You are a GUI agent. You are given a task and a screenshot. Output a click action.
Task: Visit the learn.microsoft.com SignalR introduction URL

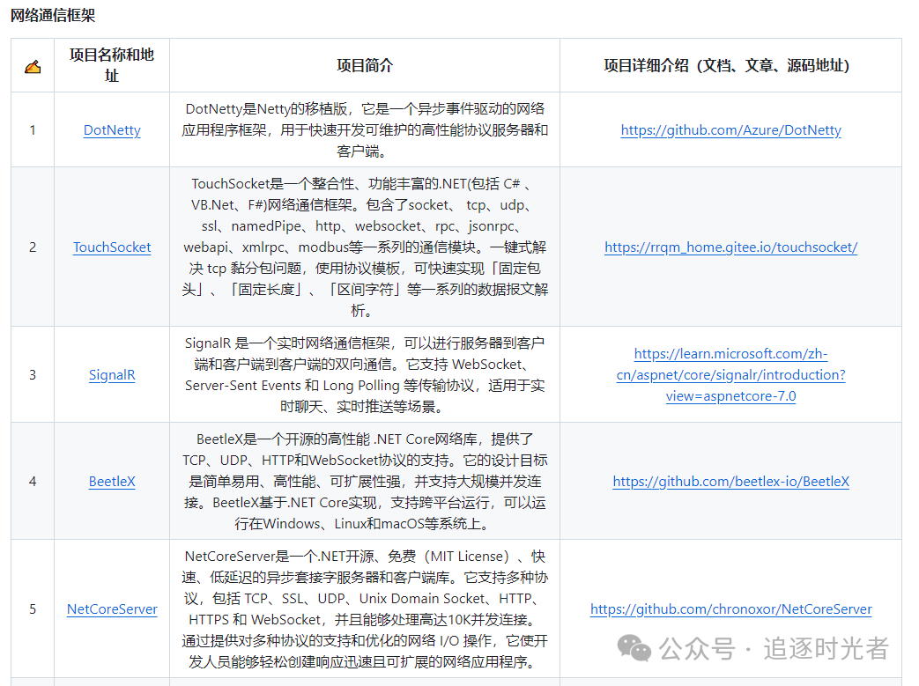click(730, 375)
